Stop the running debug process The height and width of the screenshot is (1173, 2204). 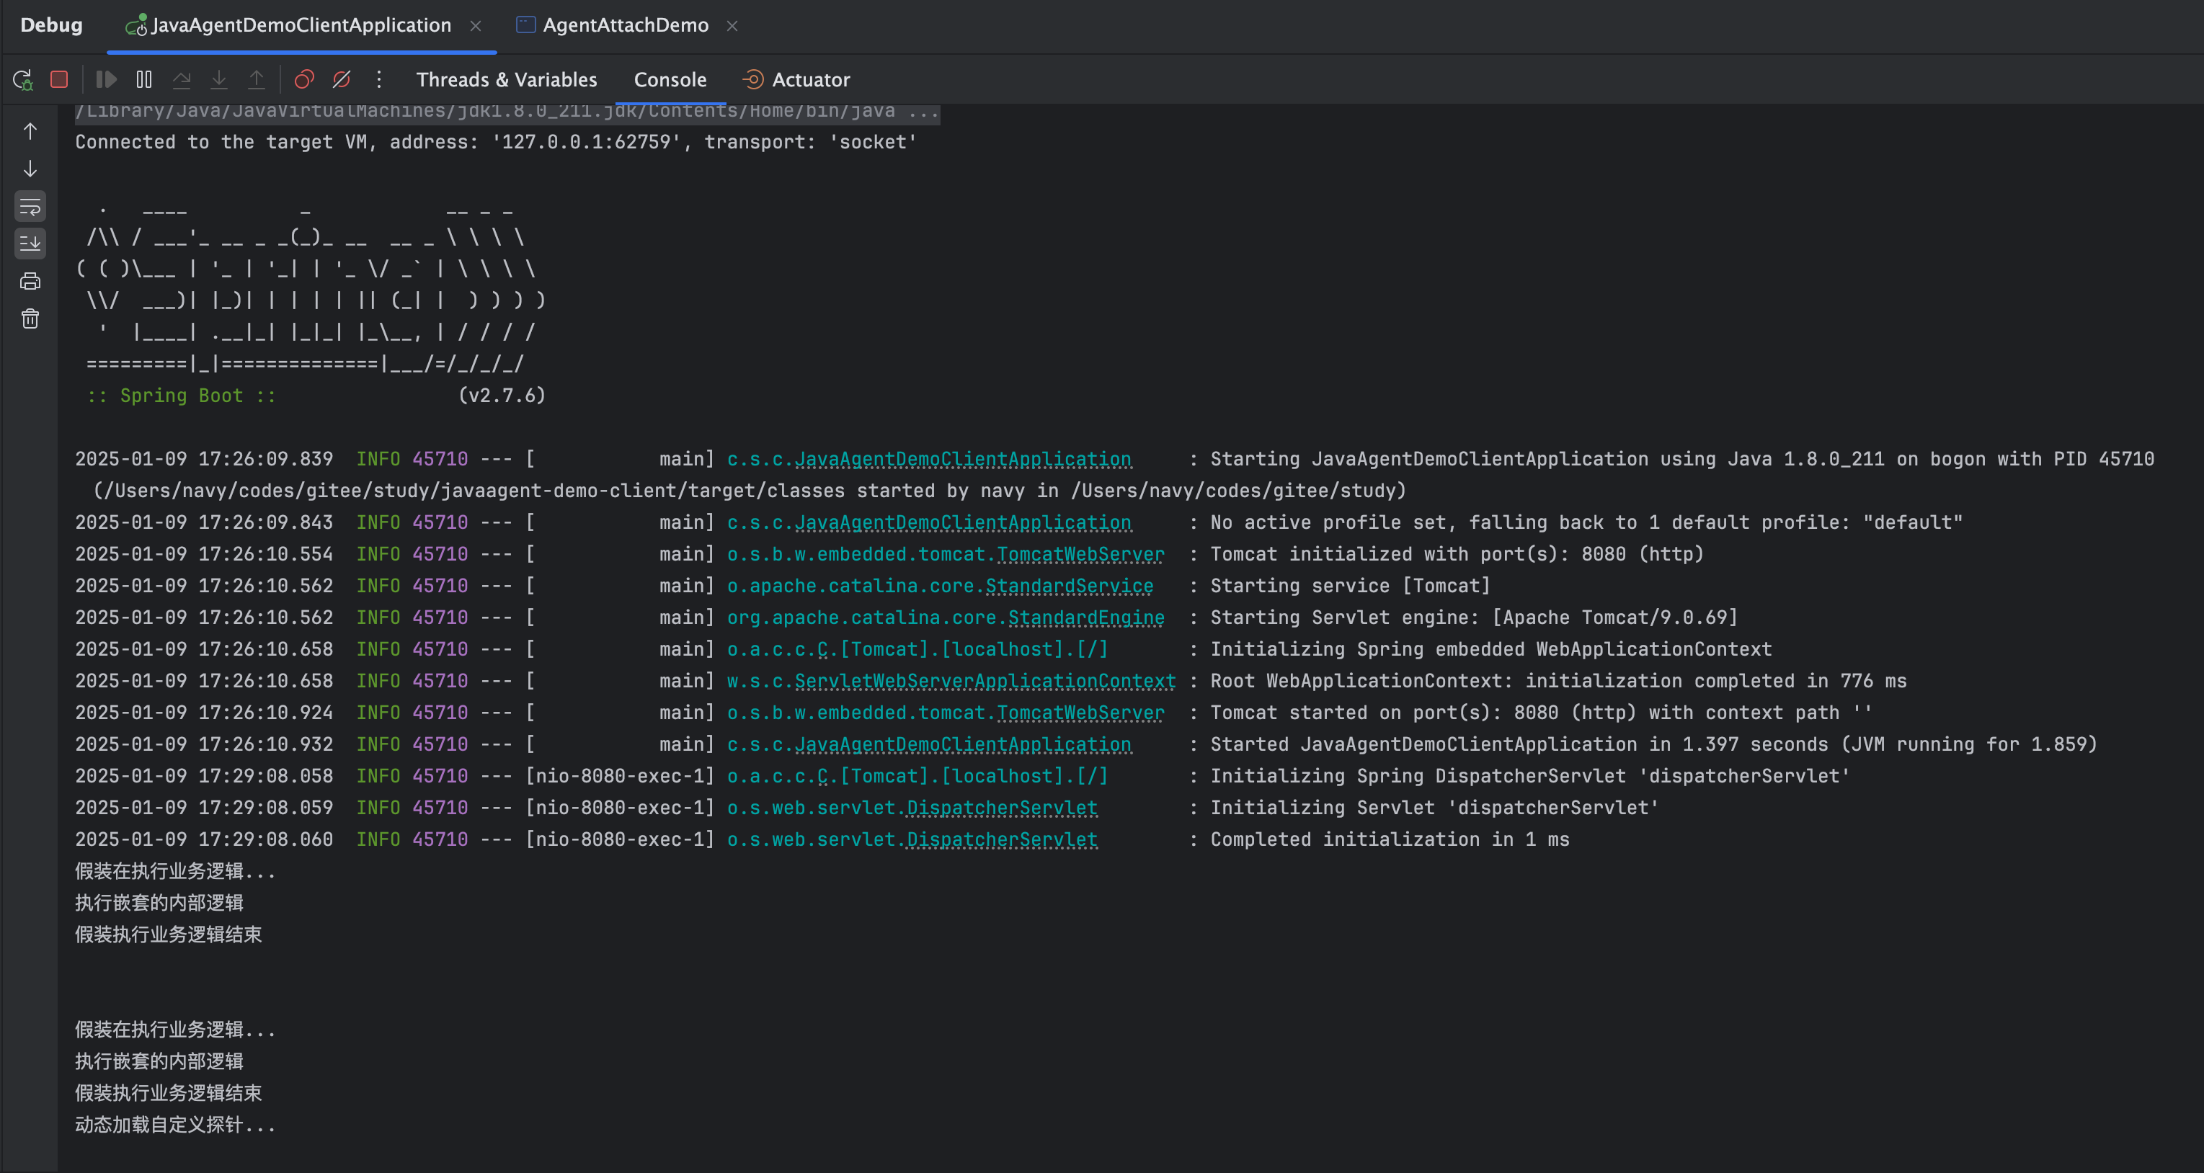point(59,79)
